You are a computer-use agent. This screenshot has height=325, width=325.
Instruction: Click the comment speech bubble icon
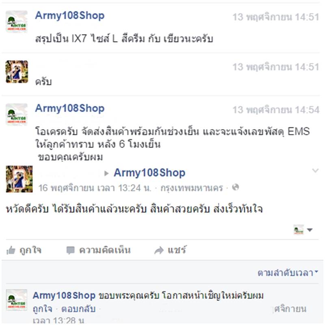point(70,250)
